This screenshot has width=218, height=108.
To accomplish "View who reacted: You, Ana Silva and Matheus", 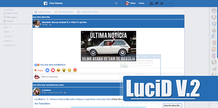I will tap(53, 65).
